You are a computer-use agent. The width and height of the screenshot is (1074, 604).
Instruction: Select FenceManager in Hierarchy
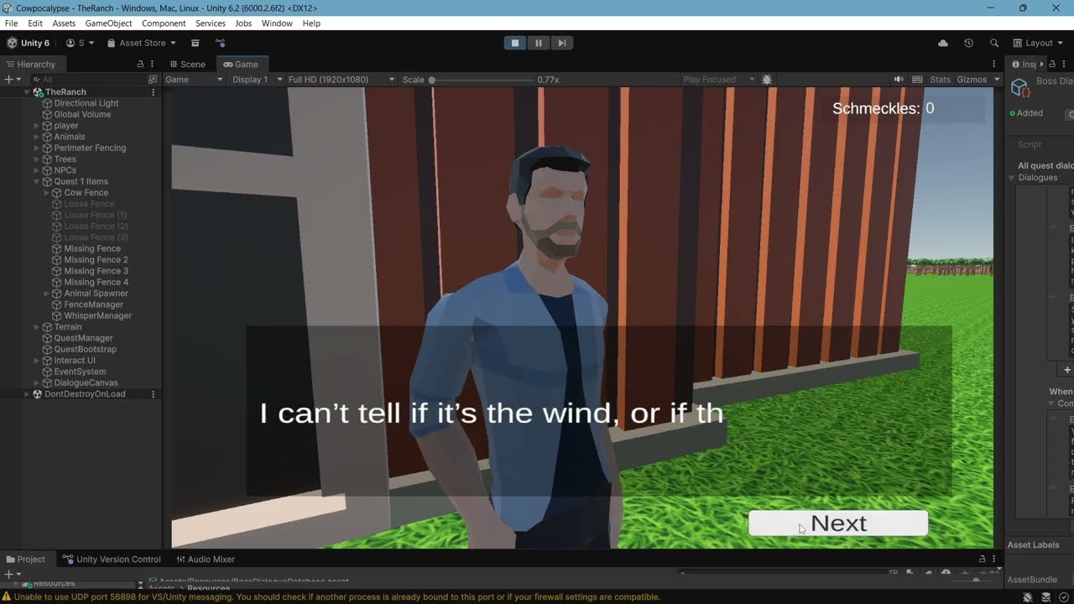click(93, 305)
